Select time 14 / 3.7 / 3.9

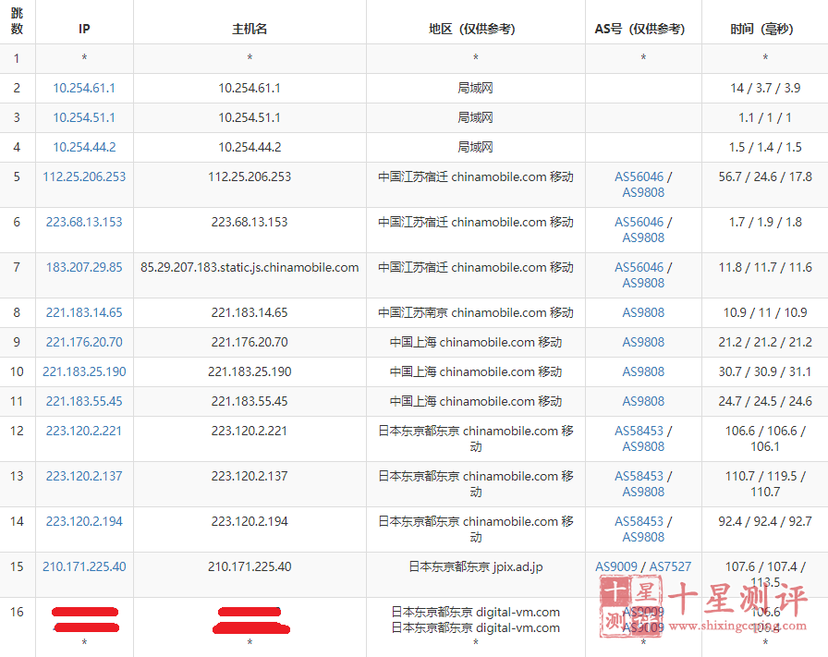coord(764,88)
